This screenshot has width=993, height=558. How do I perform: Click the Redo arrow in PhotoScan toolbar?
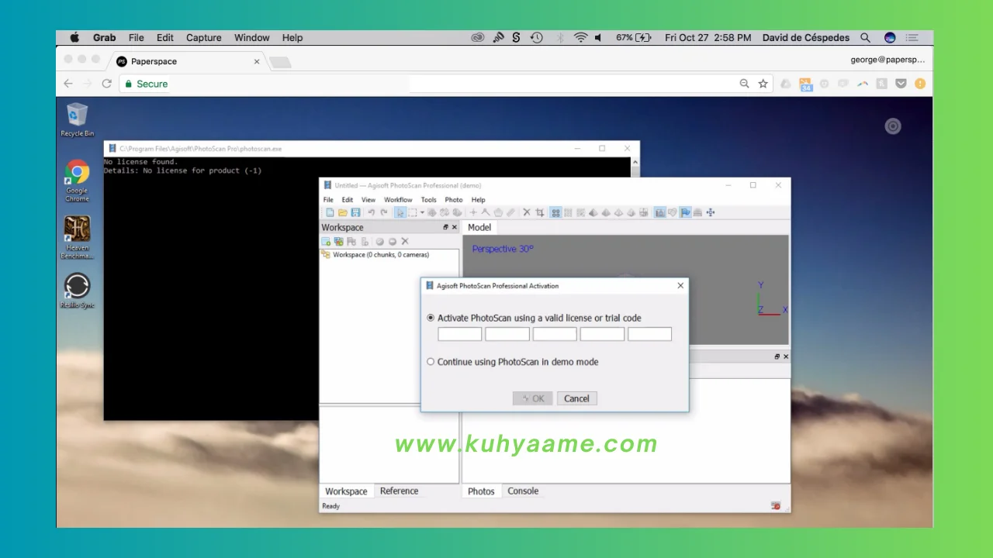[x=384, y=212]
